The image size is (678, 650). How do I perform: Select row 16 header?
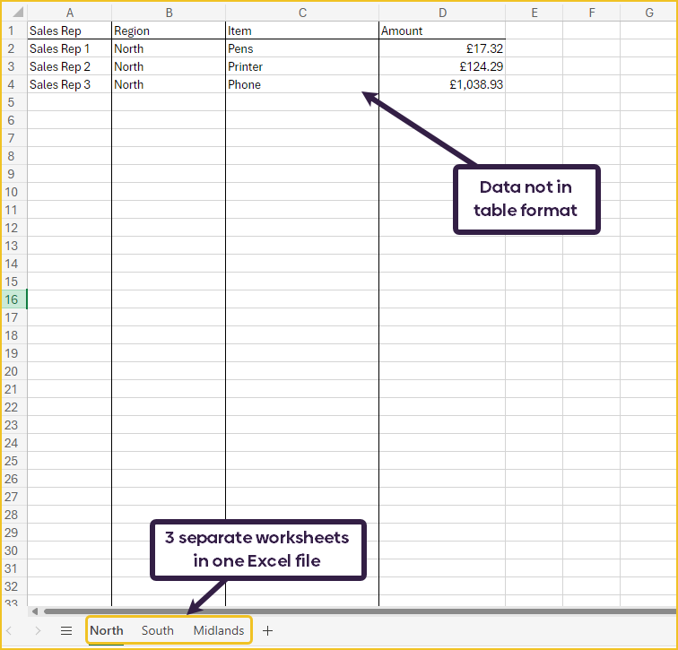pyautogui.click(x=13, y=299)
